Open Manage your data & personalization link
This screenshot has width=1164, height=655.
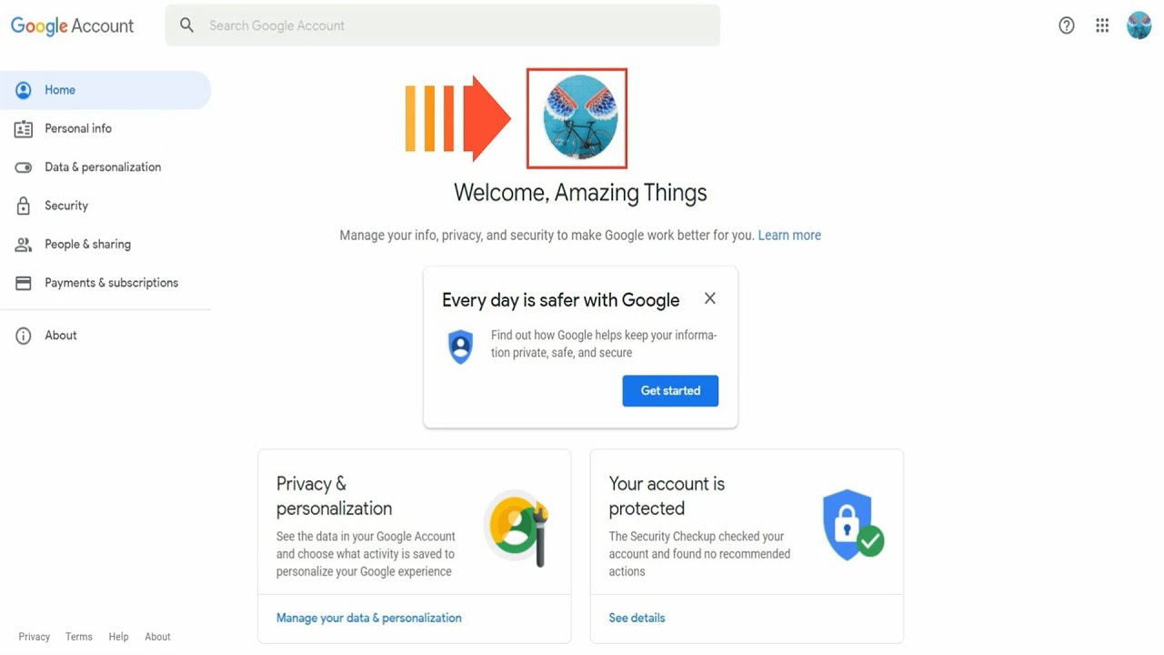click(x=368, y=618)
